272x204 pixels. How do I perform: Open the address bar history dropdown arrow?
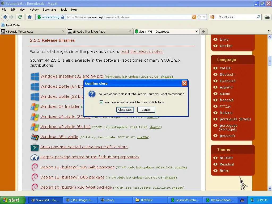pos(204,17)
